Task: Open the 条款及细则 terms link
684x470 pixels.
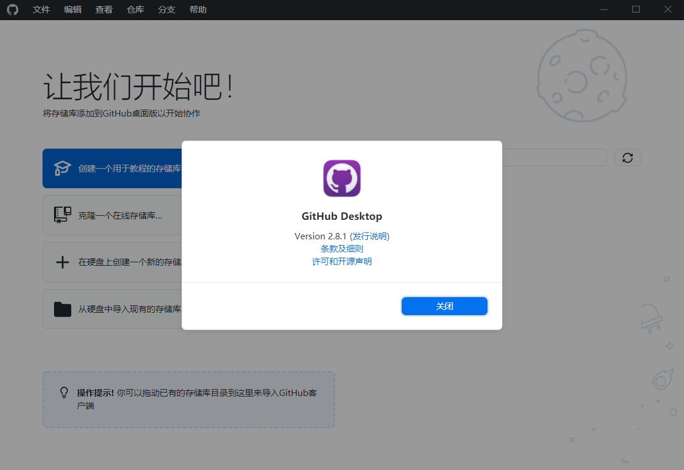Action: click(341, 248)
